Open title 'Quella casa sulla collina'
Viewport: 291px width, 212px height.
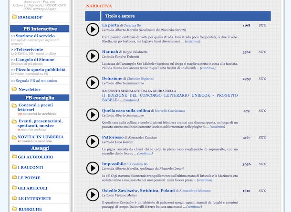tap(126, 111)
